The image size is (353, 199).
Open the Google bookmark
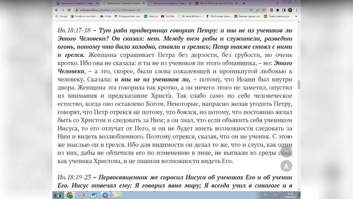[x=61, y=16]
